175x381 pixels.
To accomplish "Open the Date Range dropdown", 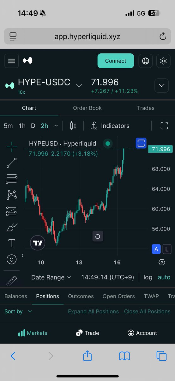I will 51,277.
